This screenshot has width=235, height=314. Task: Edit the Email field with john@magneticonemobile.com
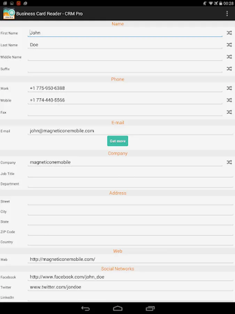(x=130, y=131)
